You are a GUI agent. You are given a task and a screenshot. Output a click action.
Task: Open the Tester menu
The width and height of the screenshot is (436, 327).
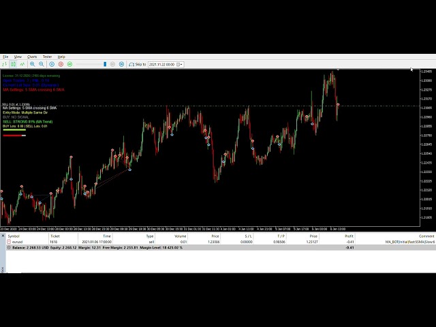47,57
